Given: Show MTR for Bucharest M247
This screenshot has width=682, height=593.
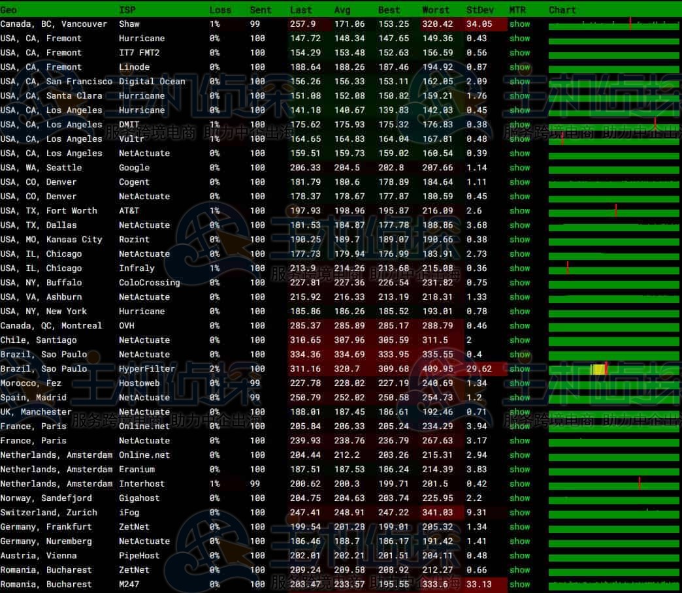Looking at the screenshot, I should [x=519, y=585].
